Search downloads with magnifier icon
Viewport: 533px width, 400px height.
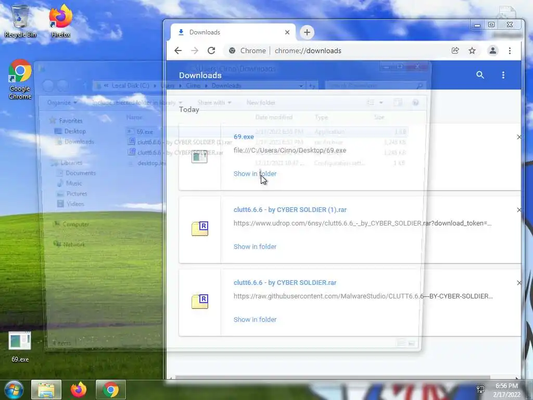pyautogui.click(x=480, y=75)
